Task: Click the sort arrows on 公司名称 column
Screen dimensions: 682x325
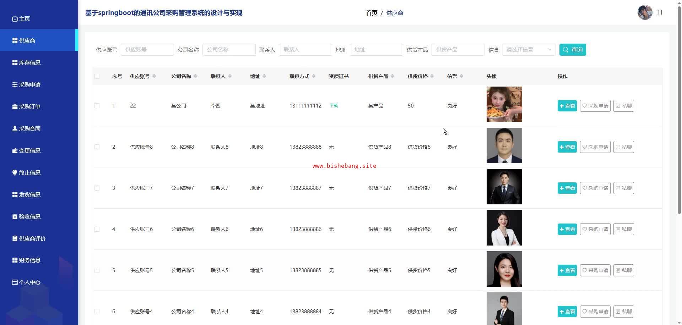Action: tap(195, 76)
